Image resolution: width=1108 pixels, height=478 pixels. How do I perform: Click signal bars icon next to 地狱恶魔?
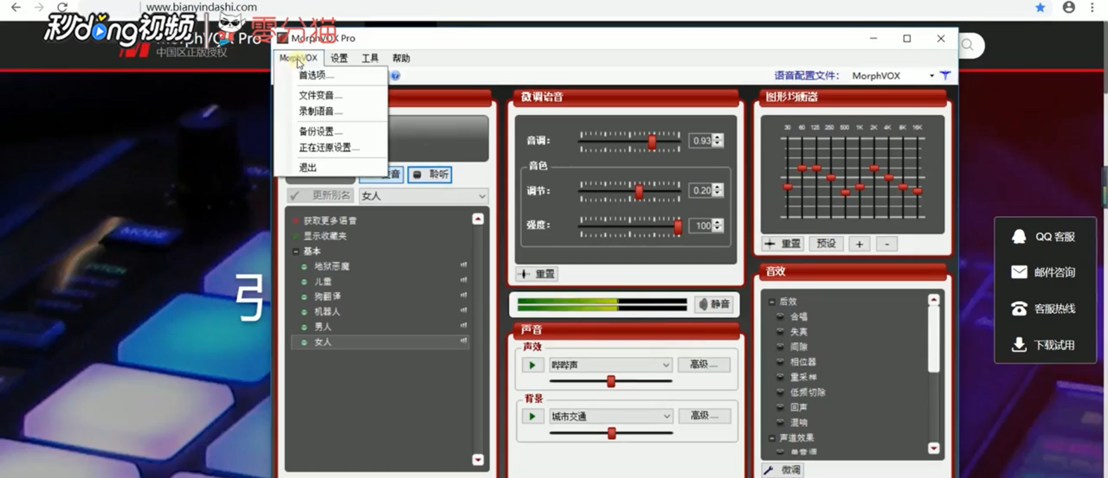[x=463, y=266]
